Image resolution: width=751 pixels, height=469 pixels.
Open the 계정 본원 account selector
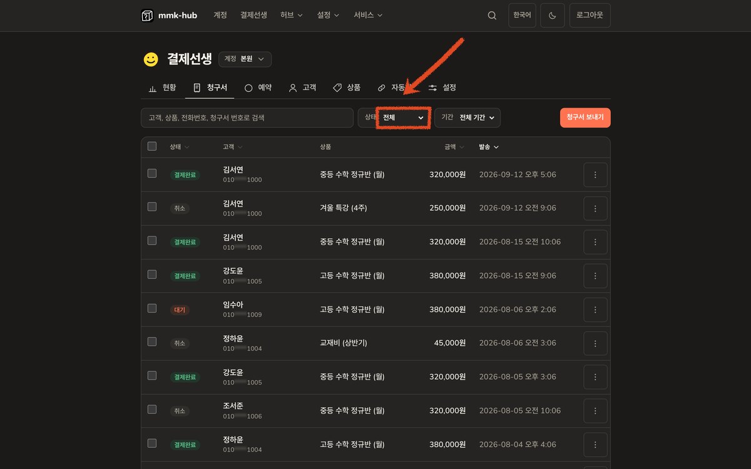click(245, 59)
